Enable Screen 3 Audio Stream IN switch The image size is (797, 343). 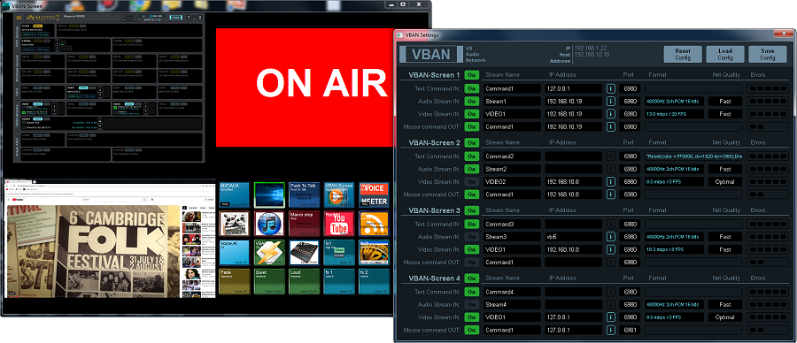point(472,237)
